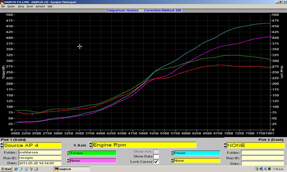
Task: Enable the Show Data checkbox
Action: pos(156,157)
